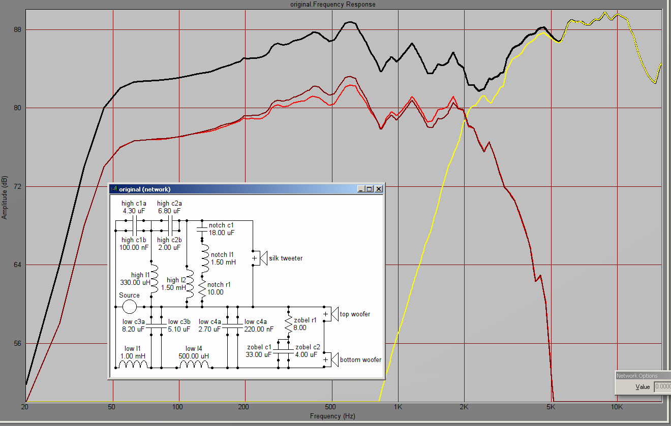The width and height of the screenshot is (671, 426).
Task: Click the 'high c1b 100.00 nF' label
Action: 134,244
